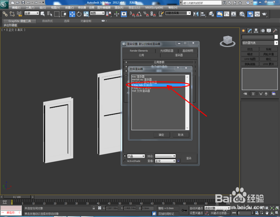Open the 渲染(R) menu
Viewport: 280px width, 217px height.
click(119, 8)
